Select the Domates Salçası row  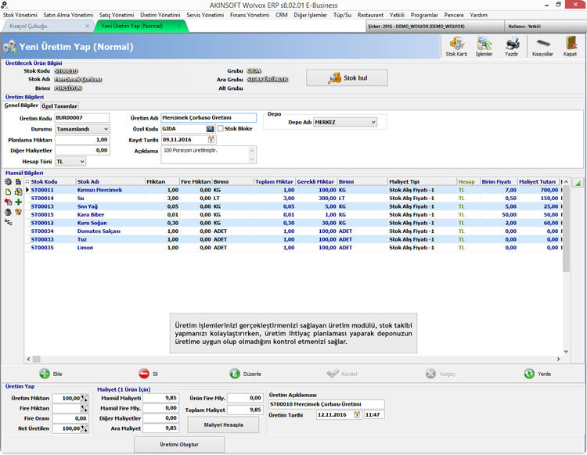(x=293, y=231)
